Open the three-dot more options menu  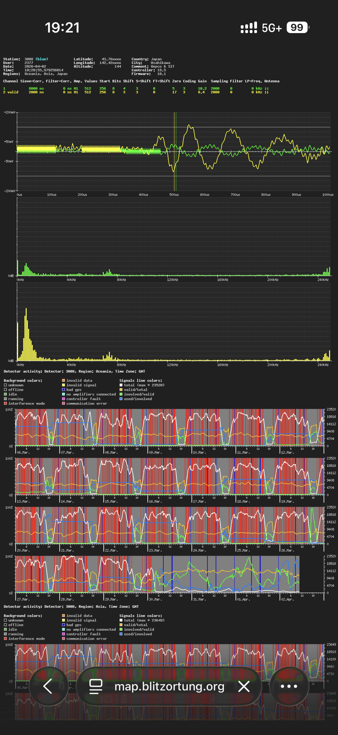click(x=289, y=686)
